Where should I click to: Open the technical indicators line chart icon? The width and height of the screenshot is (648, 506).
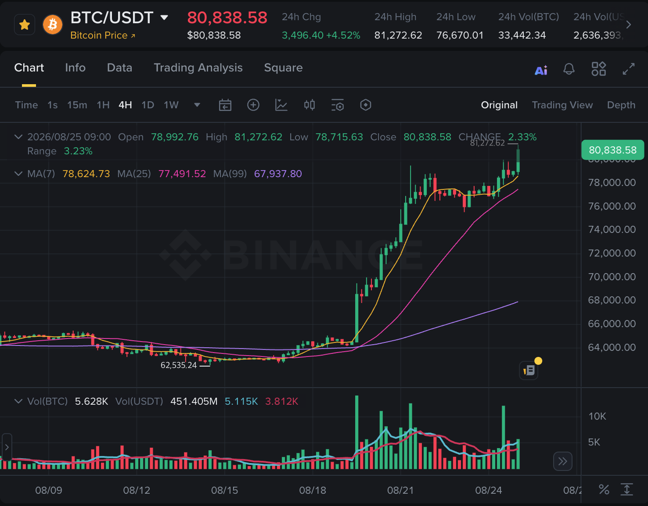(281, 105)
